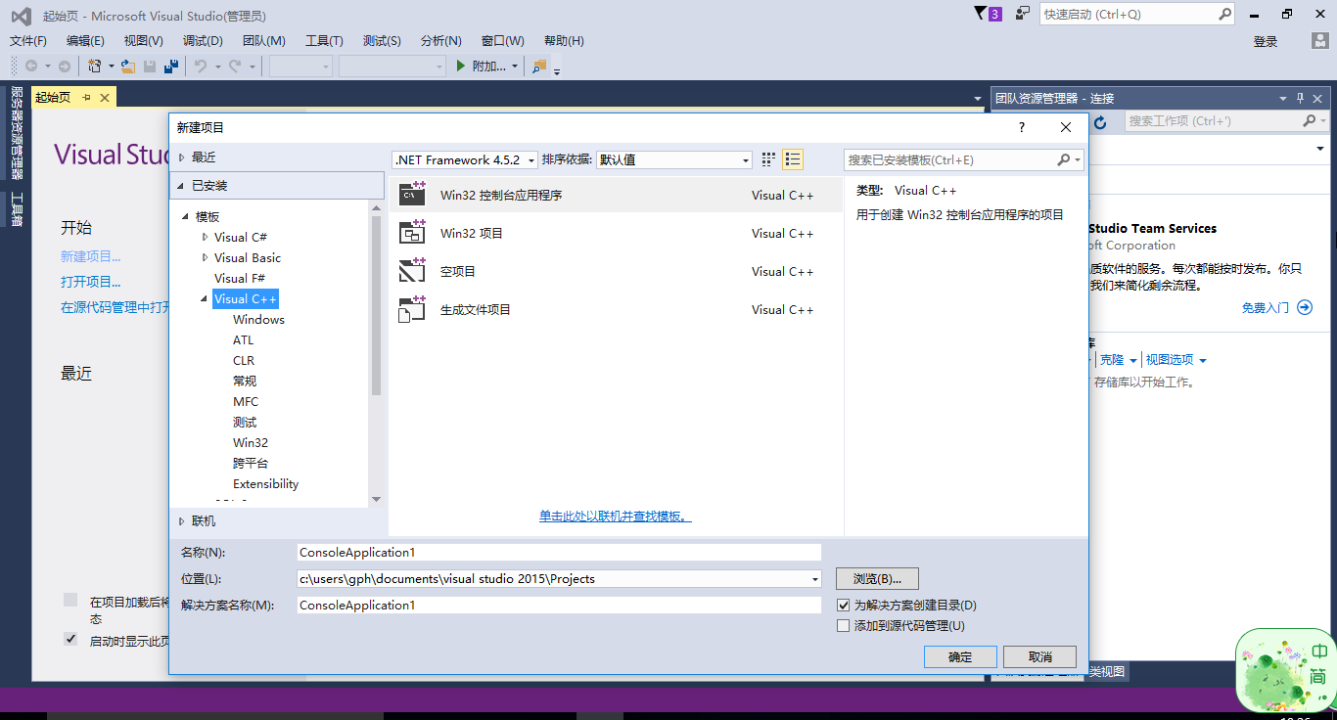Click the green start attach arrow
The image size is (1337, 720).
(462, 66)
